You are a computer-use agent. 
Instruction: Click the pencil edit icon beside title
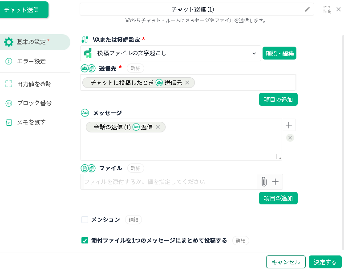307,9
